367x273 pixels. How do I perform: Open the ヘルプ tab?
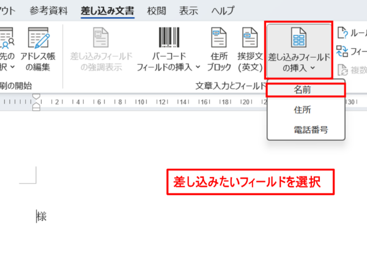223,11
